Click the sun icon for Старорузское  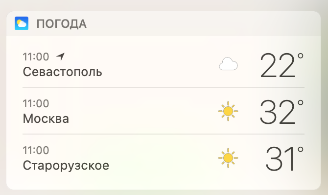point(228,158)
